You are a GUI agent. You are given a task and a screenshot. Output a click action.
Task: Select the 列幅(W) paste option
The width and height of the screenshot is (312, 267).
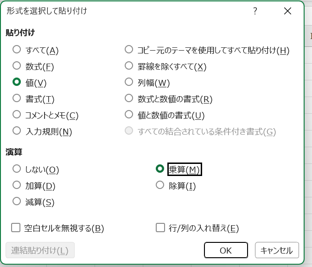(129, 82)
